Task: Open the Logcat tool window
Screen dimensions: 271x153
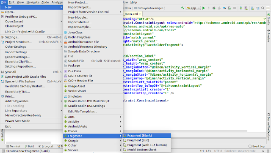Action: [x=46, y=146]
